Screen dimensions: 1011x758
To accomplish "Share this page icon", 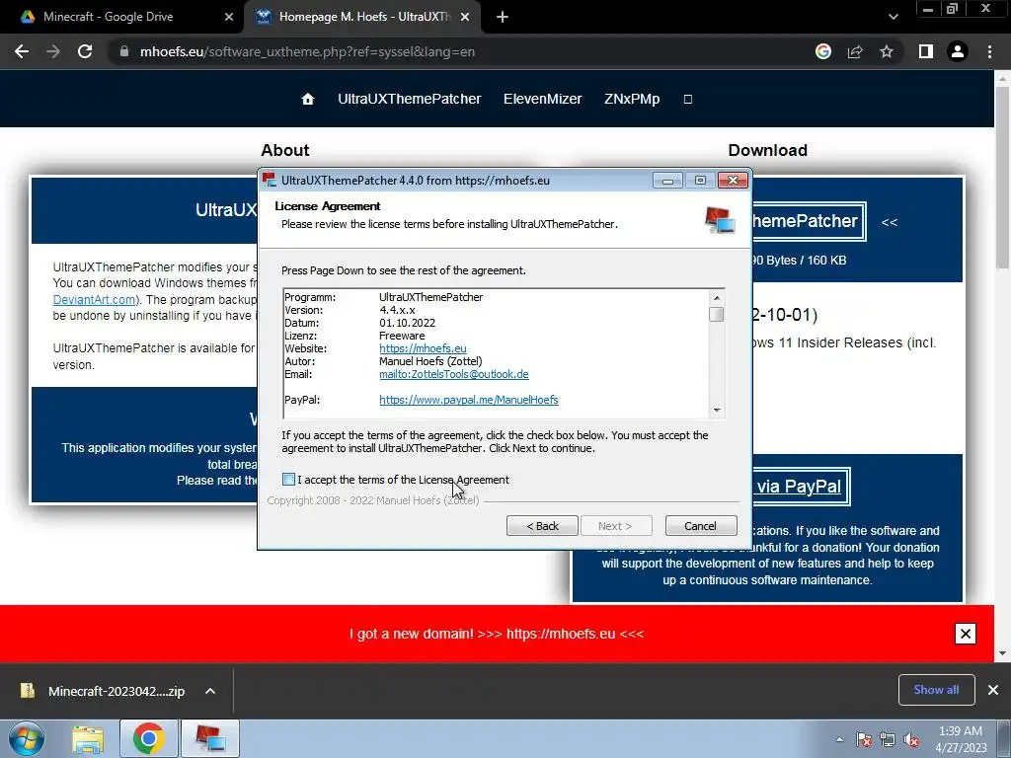I will 855,51.
